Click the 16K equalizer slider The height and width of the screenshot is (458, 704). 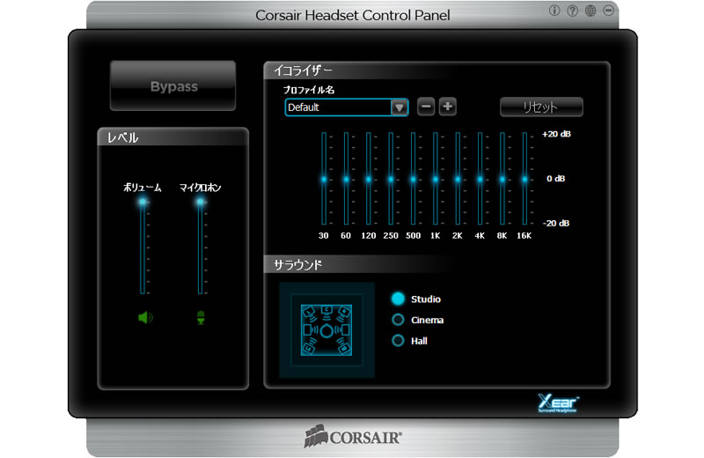pos(524,179)
